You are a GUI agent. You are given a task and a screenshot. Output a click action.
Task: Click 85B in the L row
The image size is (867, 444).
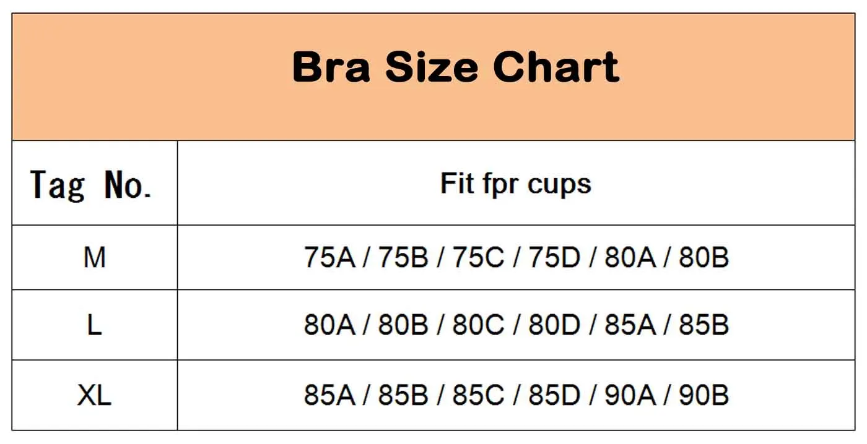pyautogui.click(x=704, y=325)
